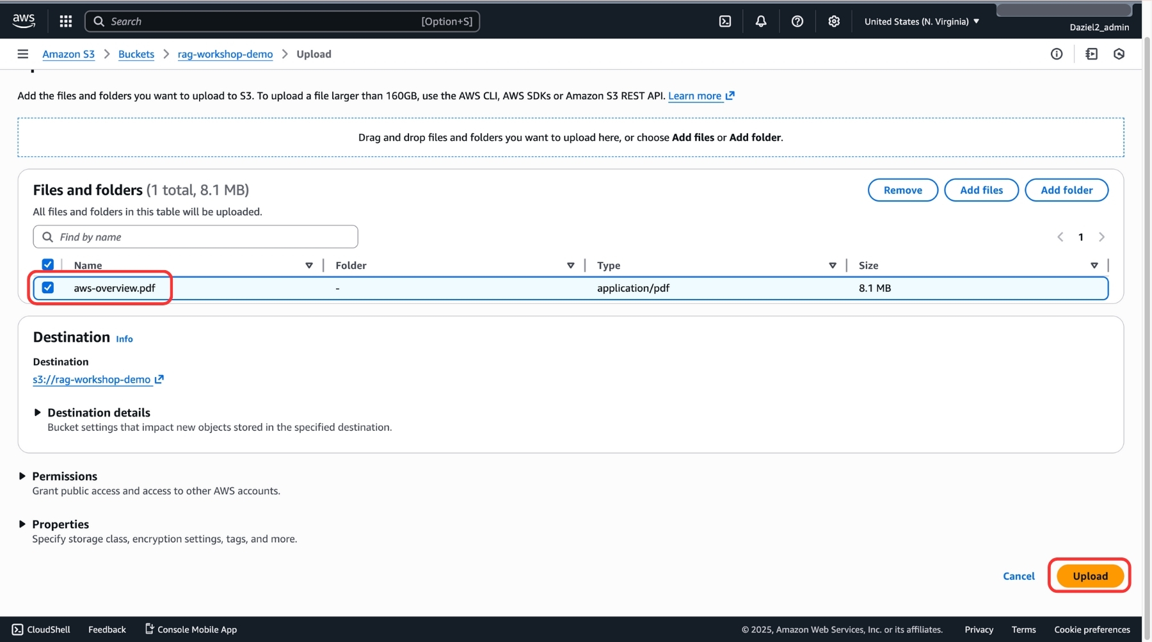Click the Add files button
Image resolution: width=1152 pixels, height=642 pixels.
click(980, 190)
